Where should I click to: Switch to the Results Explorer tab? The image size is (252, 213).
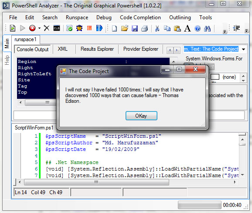97,49
